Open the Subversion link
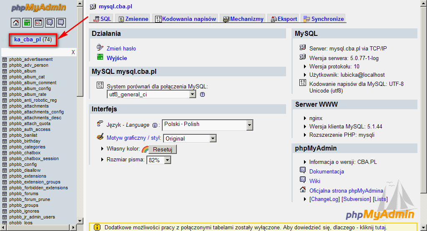 tap(356, 199)
